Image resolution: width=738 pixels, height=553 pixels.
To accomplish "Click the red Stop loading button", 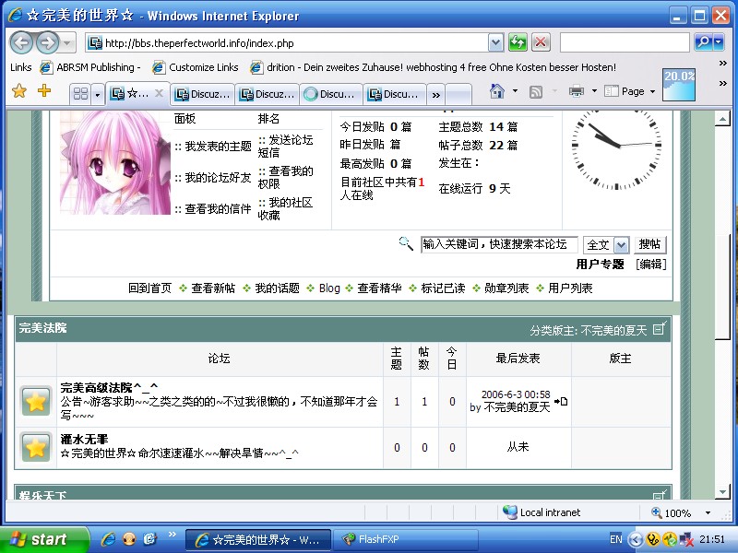I will pyautogui.click(x=541, y=42).
